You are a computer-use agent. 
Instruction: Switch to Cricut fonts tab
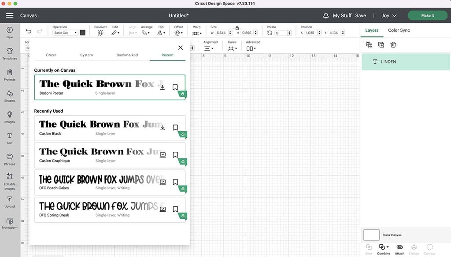(51, 55)
